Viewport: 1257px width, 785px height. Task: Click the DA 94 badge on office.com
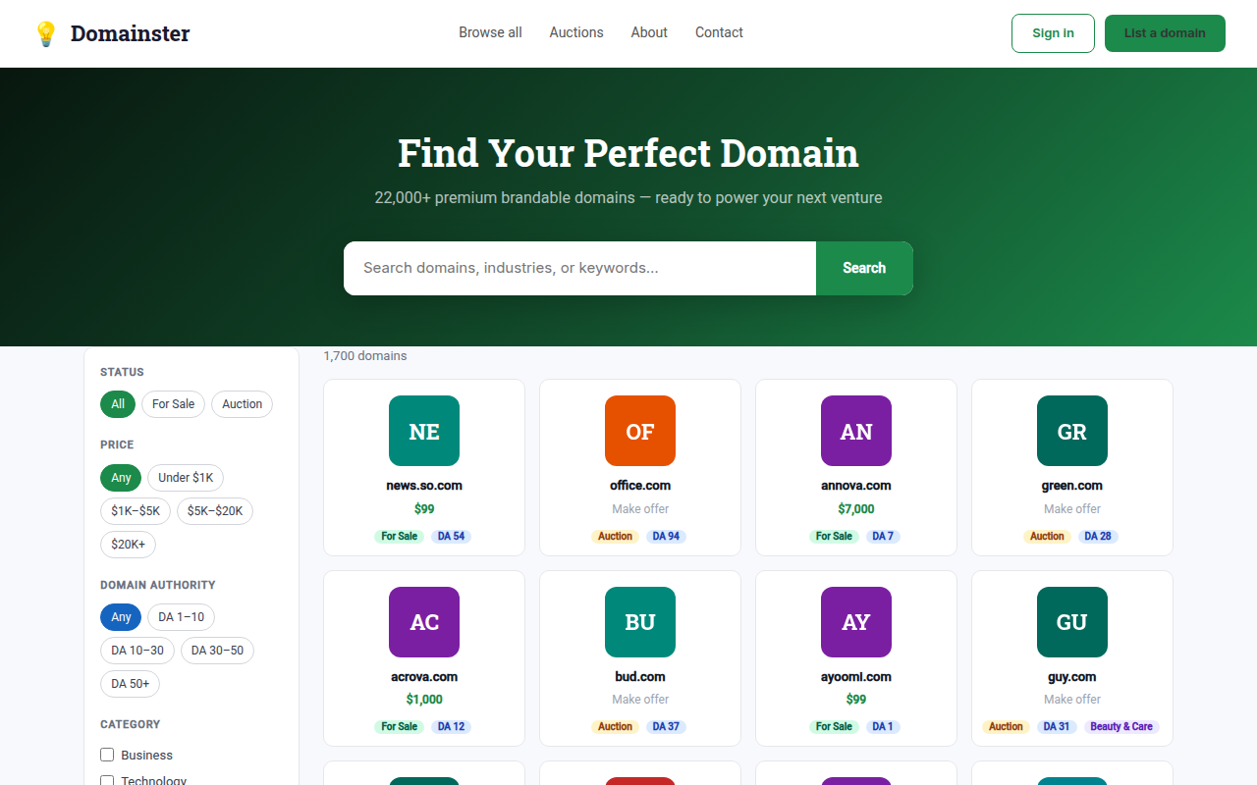coord(666,537)
